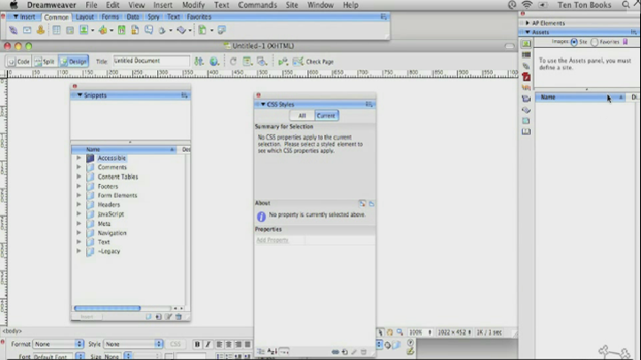This screenshot has height=360, width=641.
Task: Click Attach Style Sheet link icon
Action: click(x=336, y=352)
